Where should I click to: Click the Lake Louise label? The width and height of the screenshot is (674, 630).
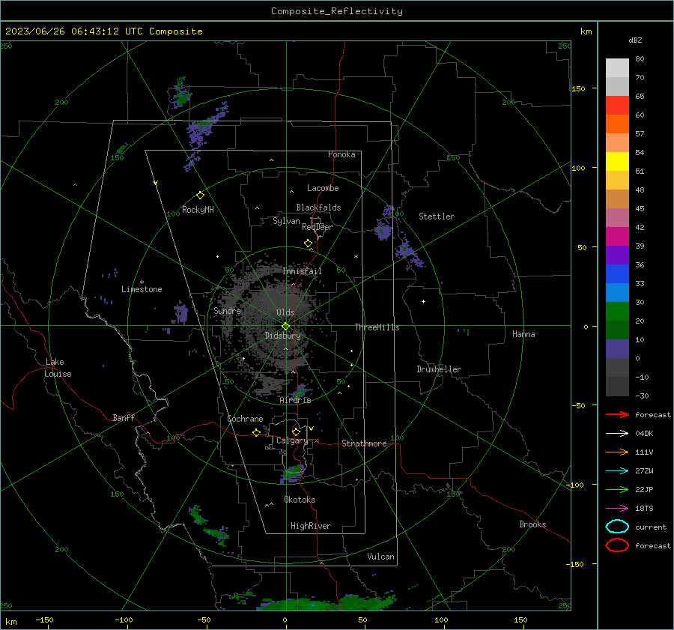tap(58, 368)
